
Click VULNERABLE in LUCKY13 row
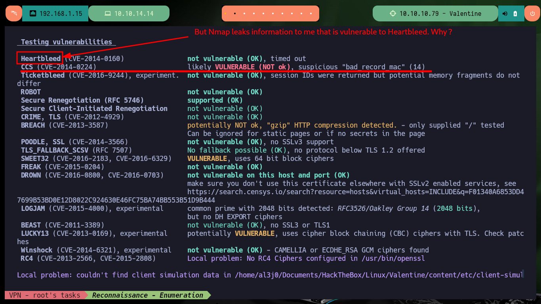tap(255, 233)
